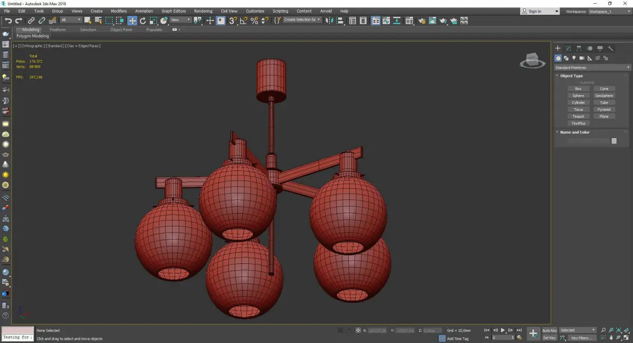Click the Redo arrow icon

pos(18,21)
